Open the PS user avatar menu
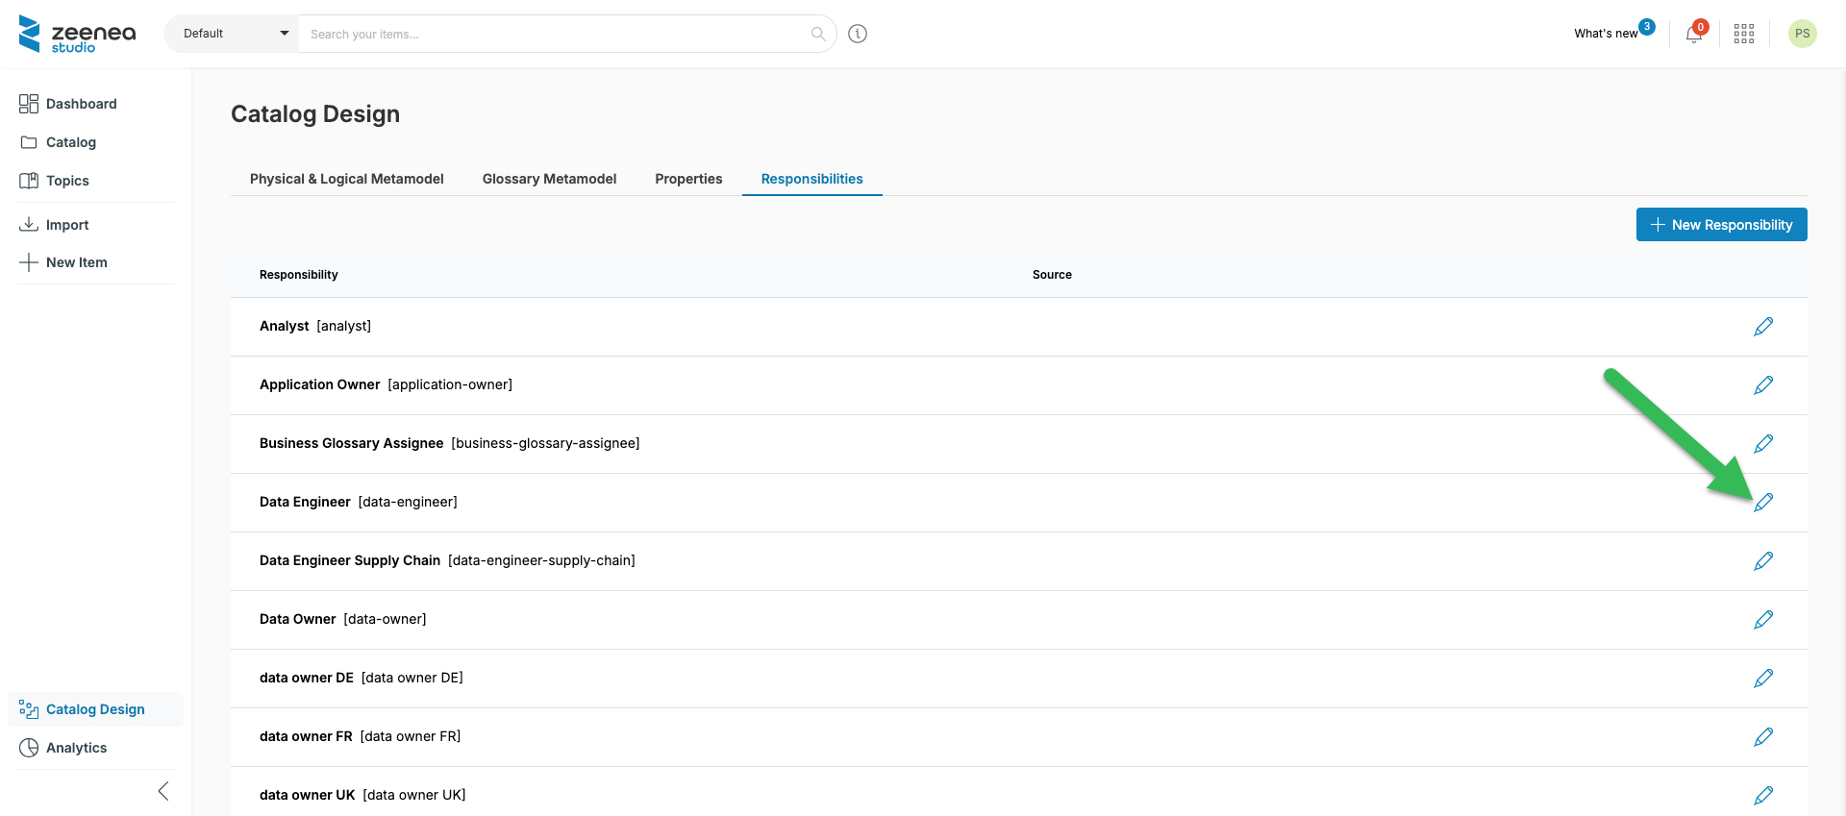This screenshot has height=816, width=1846. [1802, 34]
